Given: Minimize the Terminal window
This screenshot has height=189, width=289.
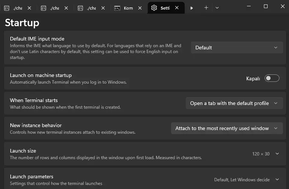Looking at the screenshot, I should point(249,6).
